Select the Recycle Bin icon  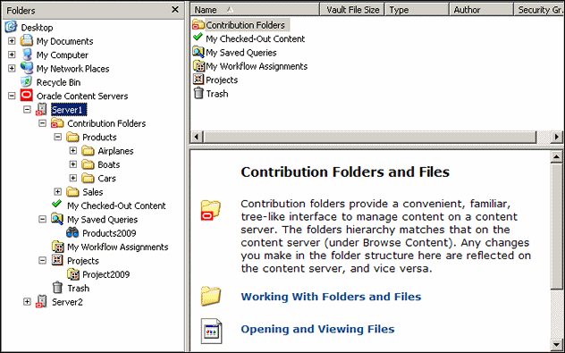point(26,82)
